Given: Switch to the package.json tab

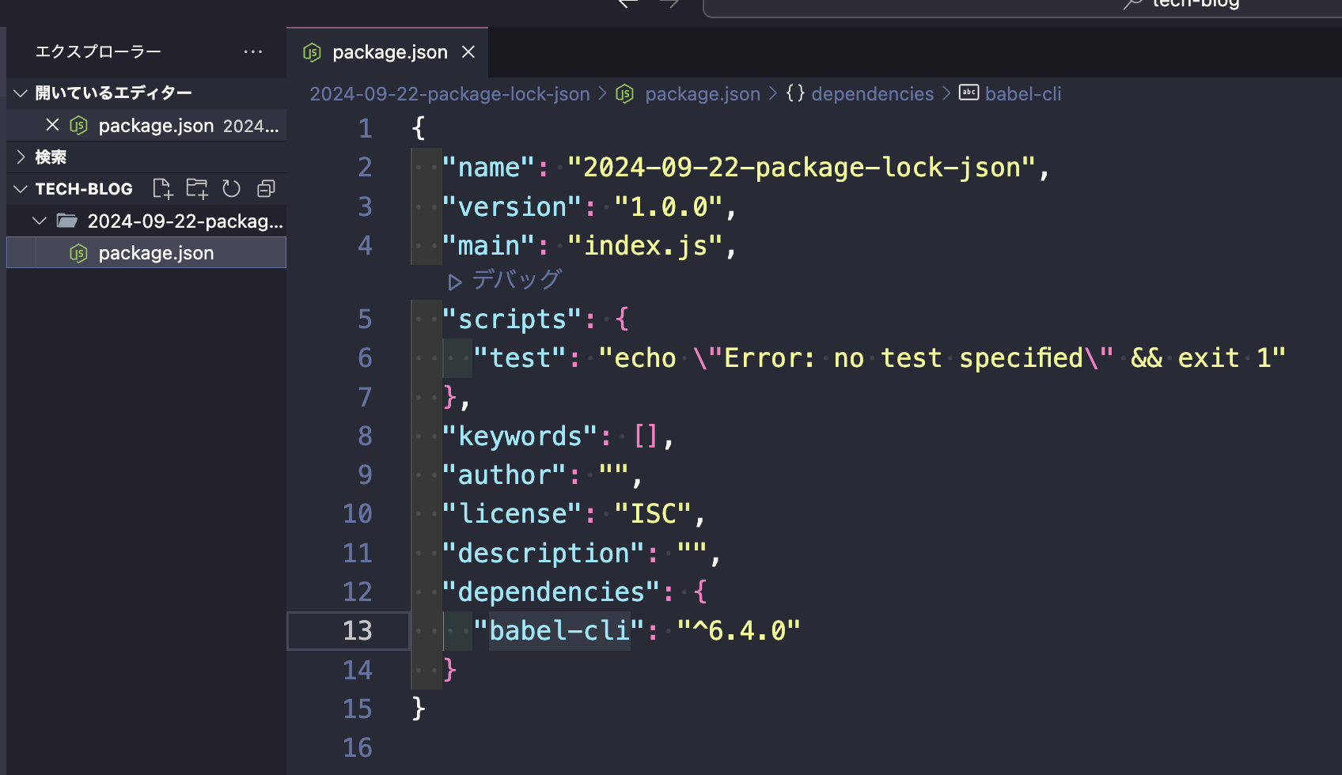Looking at the screenshot, I should tap(389, 52).
